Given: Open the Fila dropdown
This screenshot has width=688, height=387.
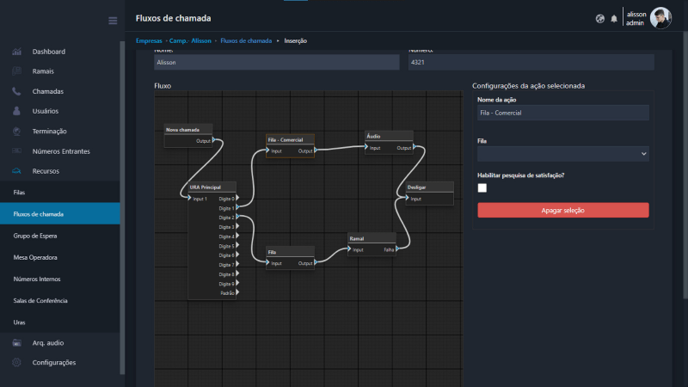Looking at the screenshot, I should click(x=562, y=153).
